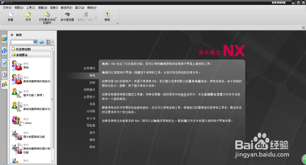Viewport: 306px width, 165px height.
Task: Open the Roles panel combo box dropdown
Action: [35, 42]
